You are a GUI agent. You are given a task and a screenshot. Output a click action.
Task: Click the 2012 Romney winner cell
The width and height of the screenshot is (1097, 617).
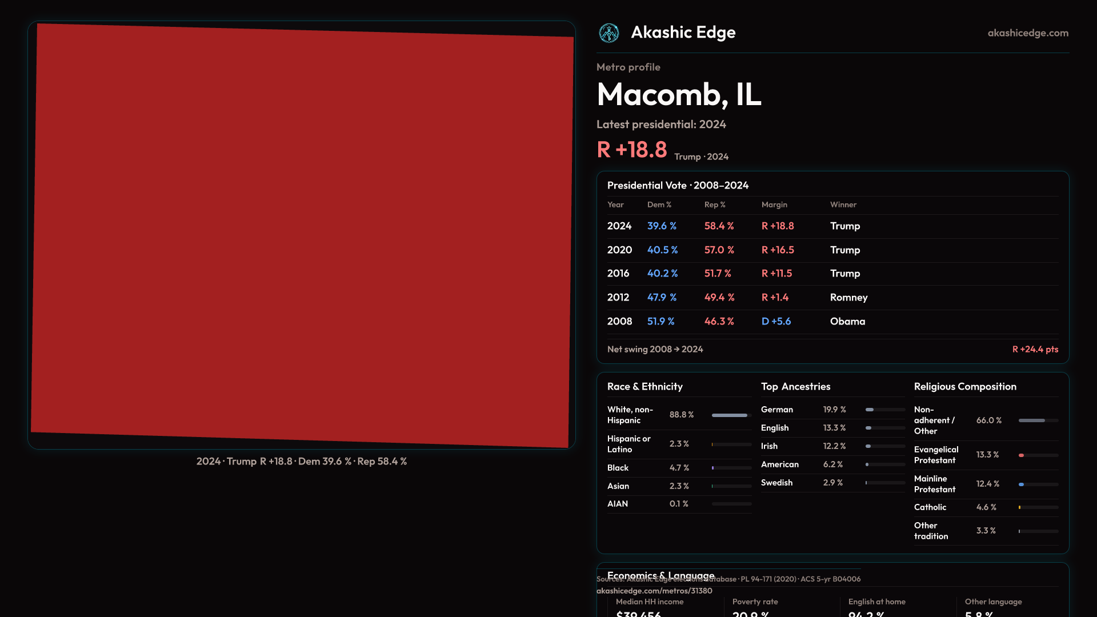(848, 298)
